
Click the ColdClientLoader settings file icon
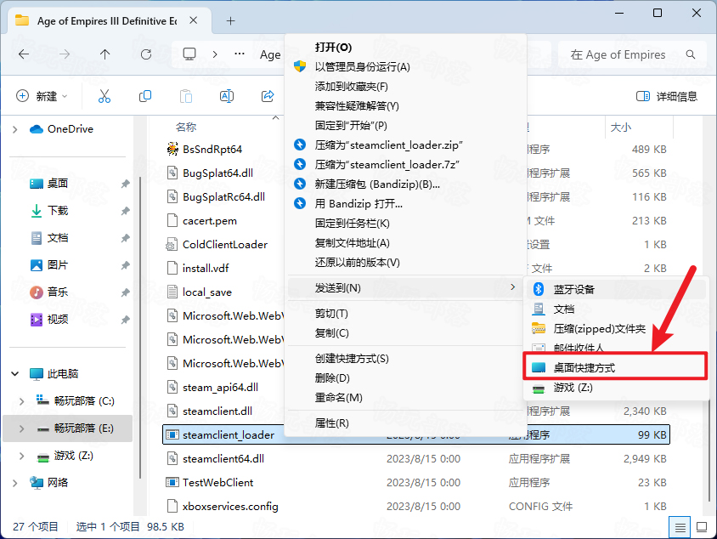point(172,244)
